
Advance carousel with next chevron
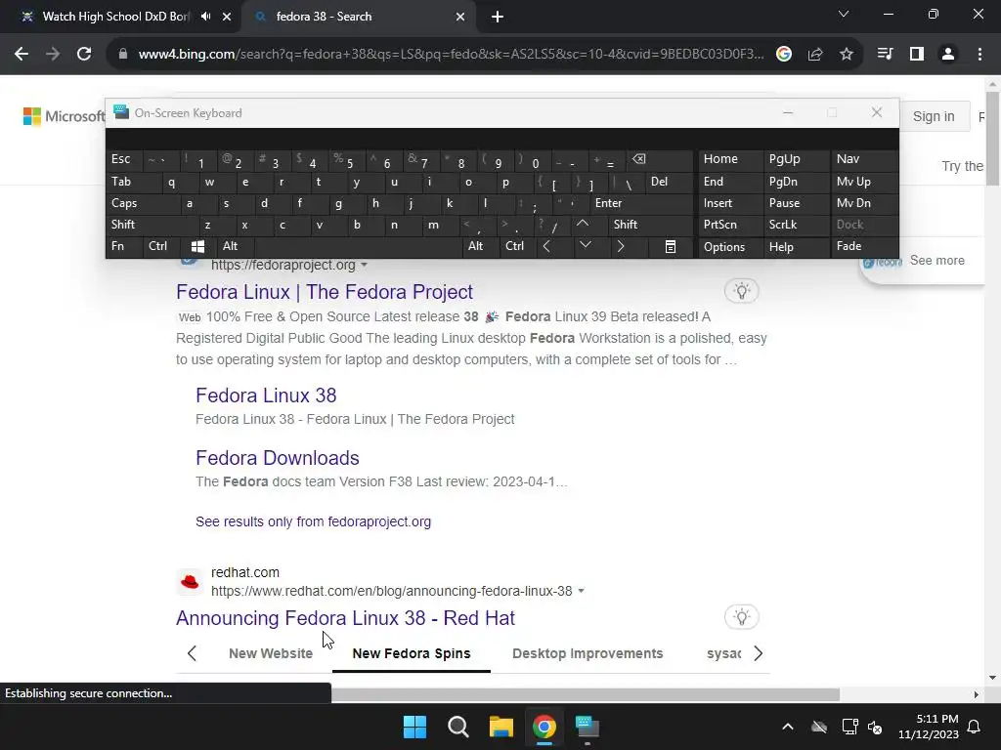coord(758,653)
